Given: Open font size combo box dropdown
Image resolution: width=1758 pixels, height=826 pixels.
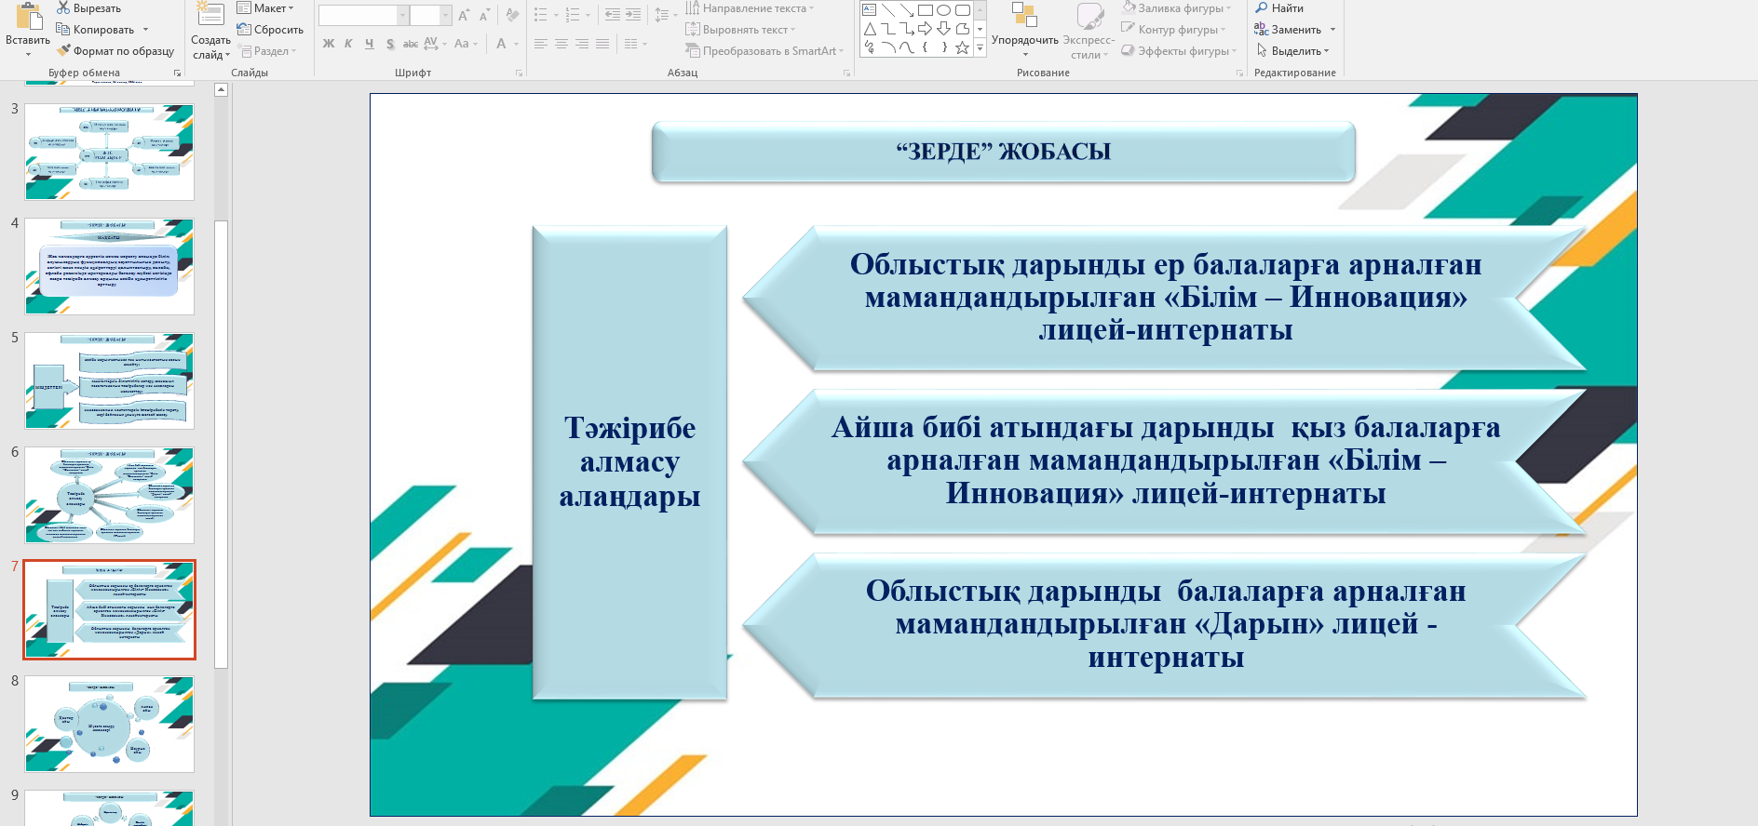Looking at the screenshot, I should (445, 15).
